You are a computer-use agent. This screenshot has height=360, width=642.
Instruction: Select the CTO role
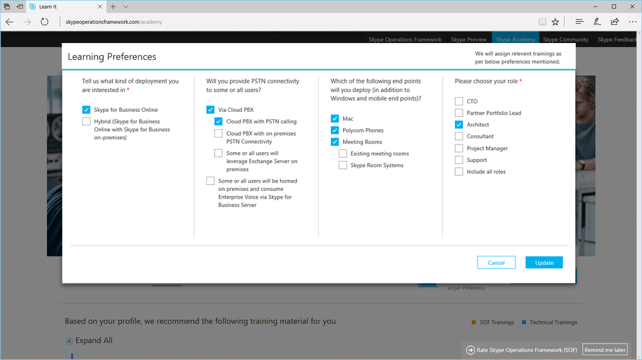click(459, 101)
